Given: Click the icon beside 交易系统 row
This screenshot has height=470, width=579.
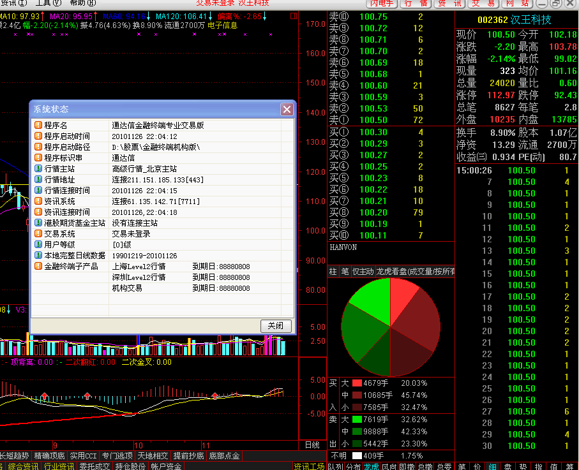Looking at the screenshot, I should click(x=38, y=233).
